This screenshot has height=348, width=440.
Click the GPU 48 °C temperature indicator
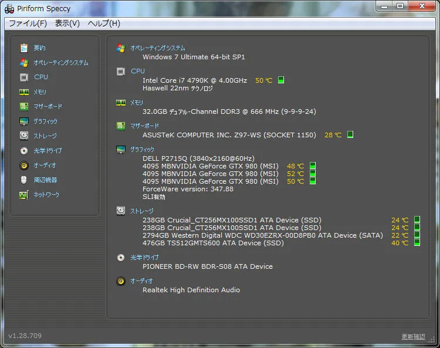[313, 165]
